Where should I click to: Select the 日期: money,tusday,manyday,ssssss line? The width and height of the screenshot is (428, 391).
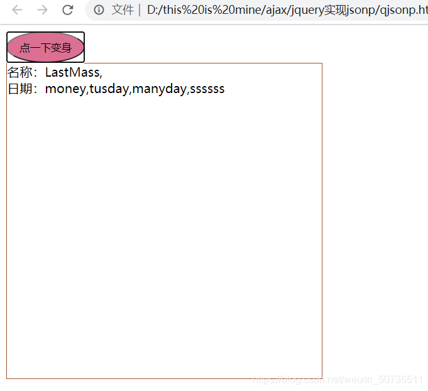pos(116,89)
